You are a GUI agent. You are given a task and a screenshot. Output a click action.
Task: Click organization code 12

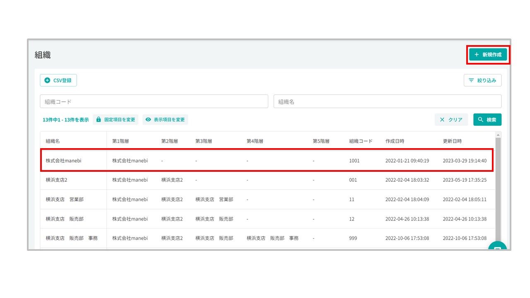pyautogui.click(x=352, y=219)
